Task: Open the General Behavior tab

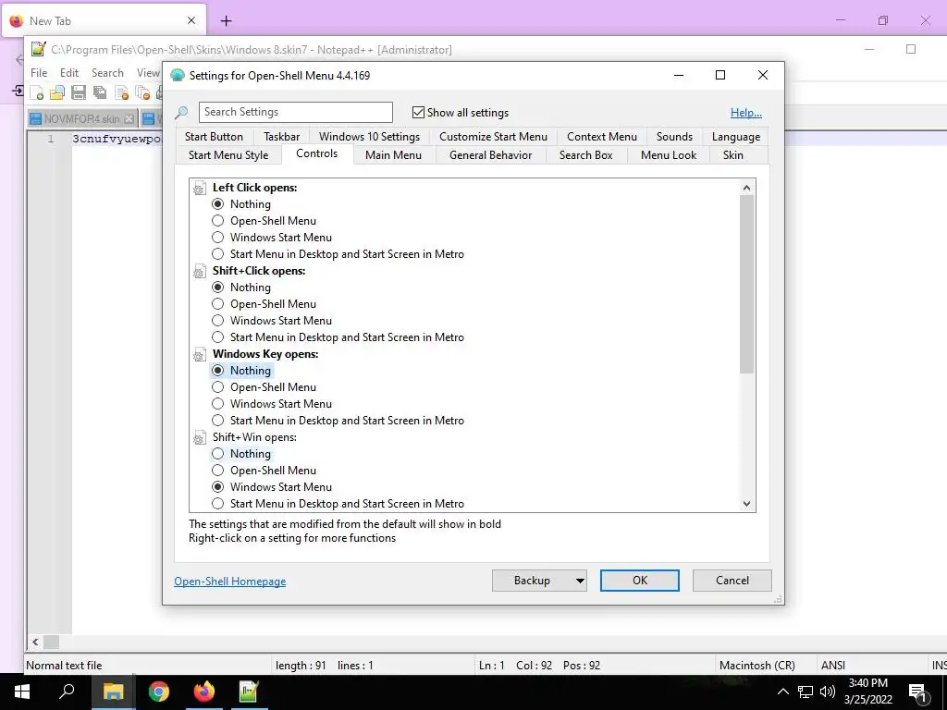Action: [x=490, y=155]
